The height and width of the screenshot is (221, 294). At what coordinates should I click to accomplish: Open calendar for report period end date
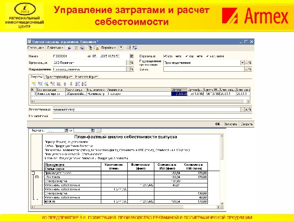pyautogui.click(x=93, y=130)
